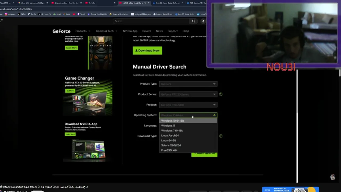Open the Games & Tech menu
The image size is (341, 192).
[x=106, y=31]
